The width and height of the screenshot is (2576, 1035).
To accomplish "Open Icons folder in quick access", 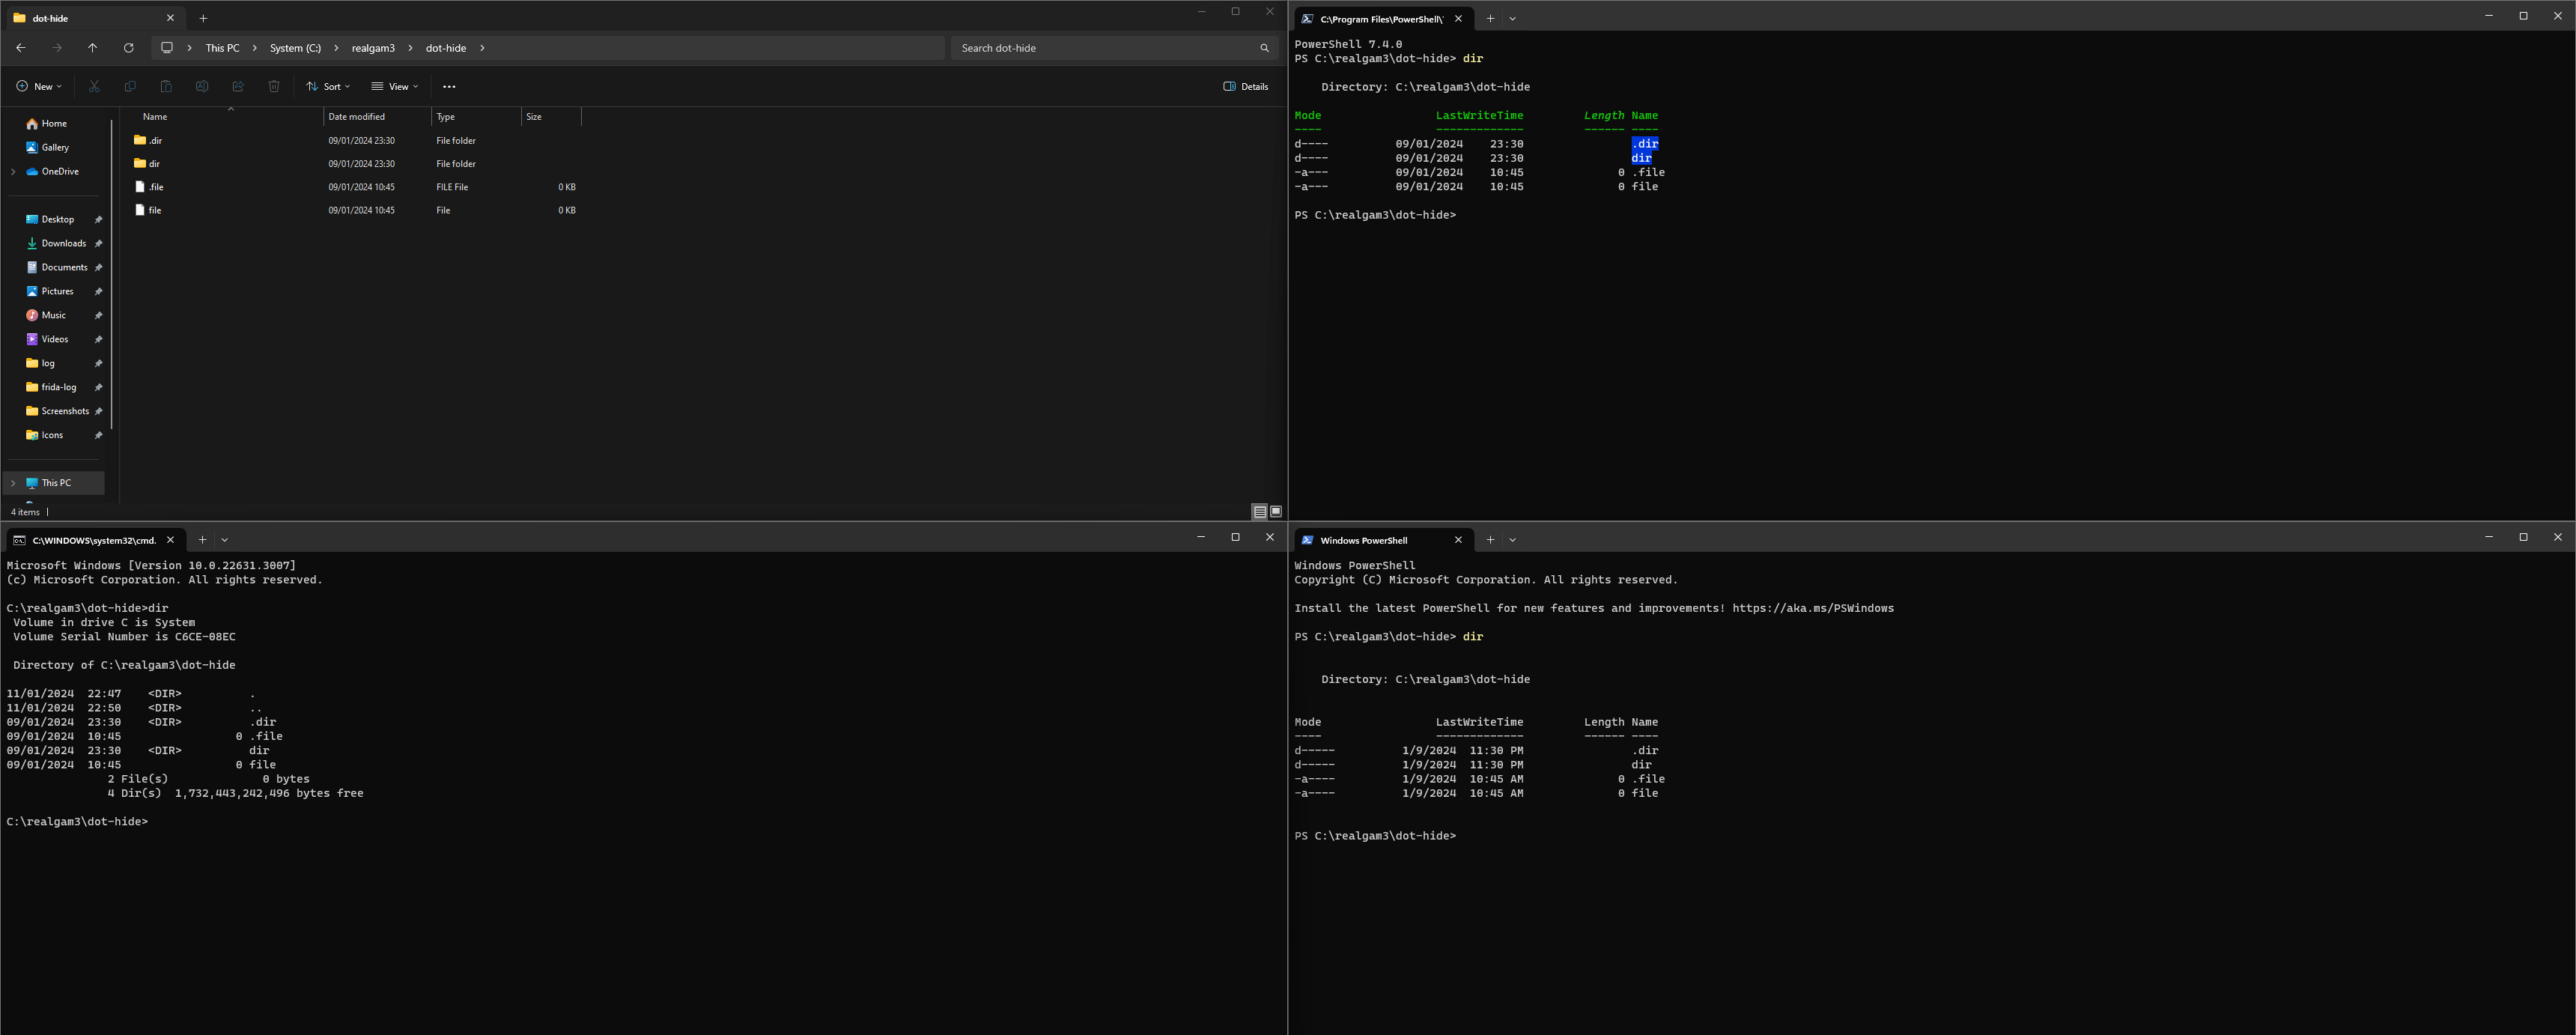I will (x=52, y=436).
